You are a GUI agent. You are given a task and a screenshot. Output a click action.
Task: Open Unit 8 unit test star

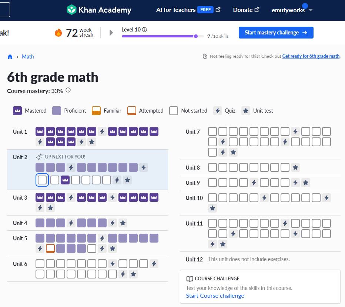[295, 167]
